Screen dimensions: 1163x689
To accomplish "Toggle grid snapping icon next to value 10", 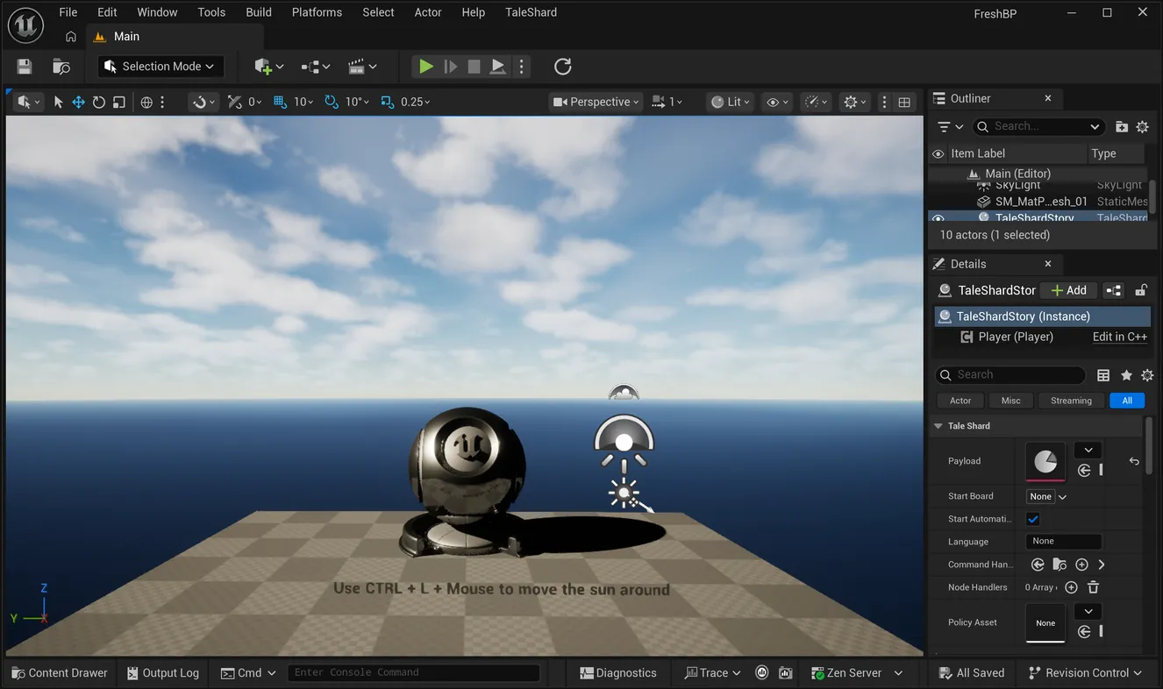I will point(281,102).
